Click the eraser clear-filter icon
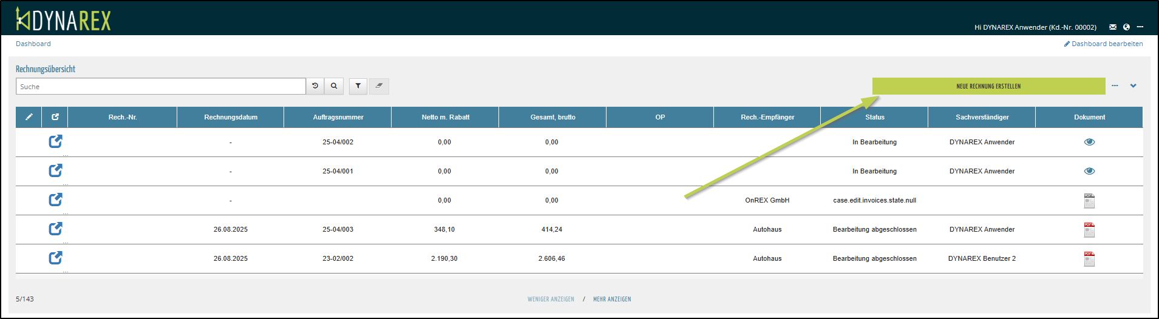1159x319 pixels. 379,86
